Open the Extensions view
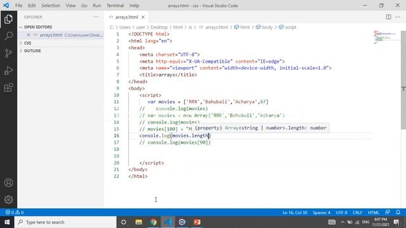The image size is (406, 228). [8, 87]
